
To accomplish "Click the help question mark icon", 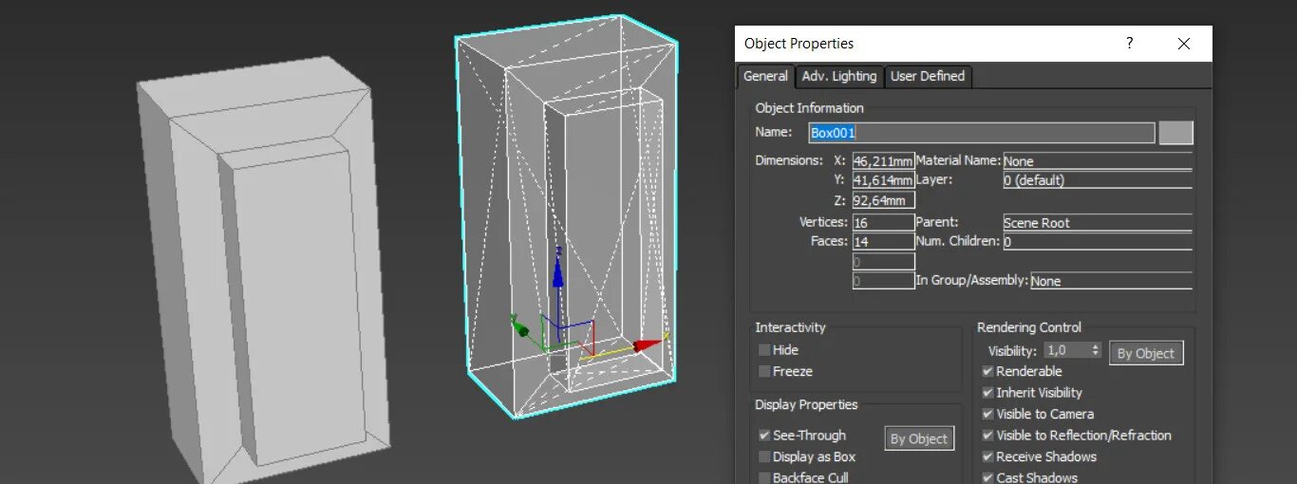I will [1129, 43].
